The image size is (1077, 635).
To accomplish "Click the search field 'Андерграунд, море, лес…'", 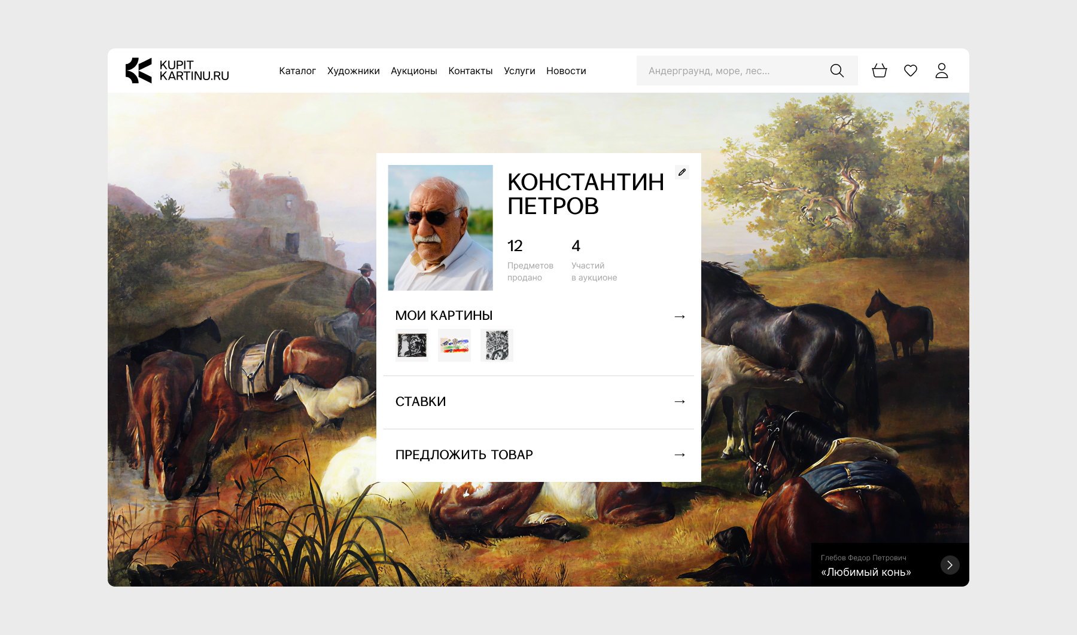I will click(747, 71).
